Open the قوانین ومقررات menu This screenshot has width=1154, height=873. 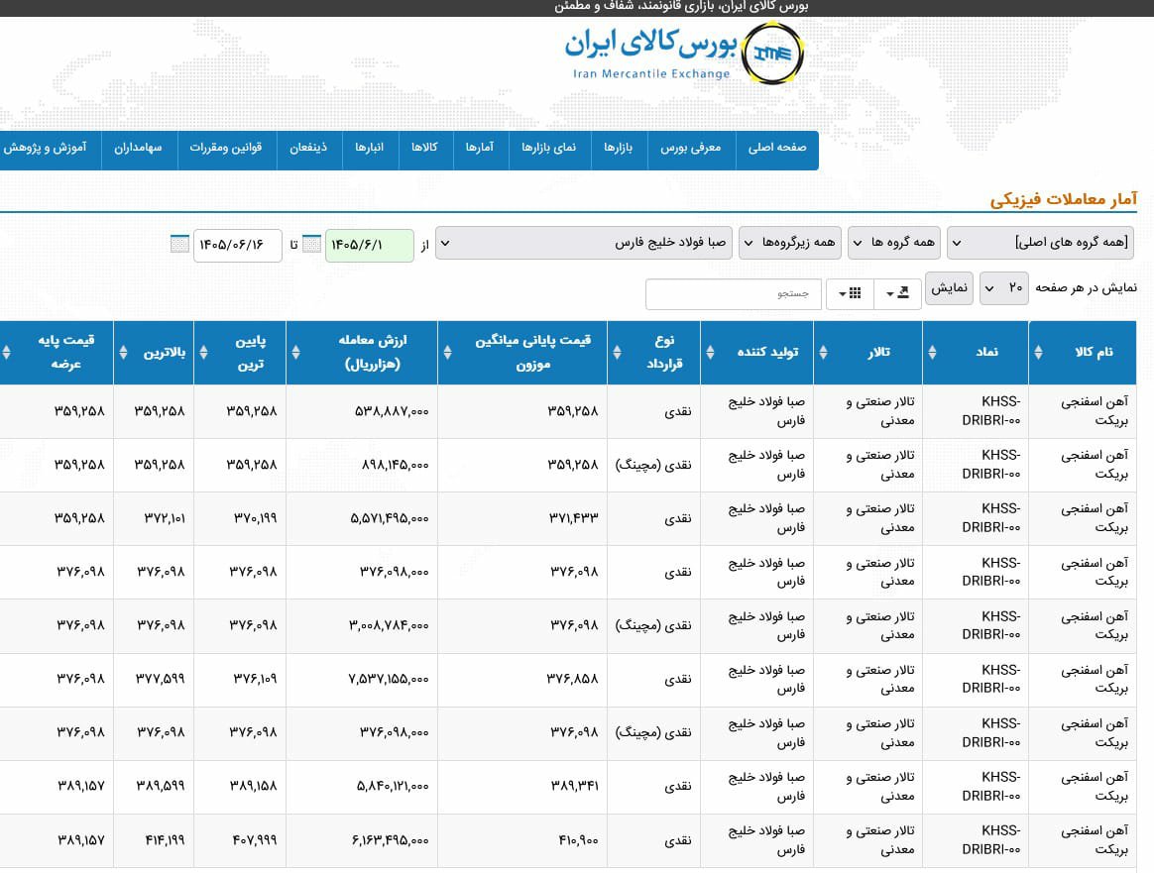pyautogui.click(x=227, y=148)
